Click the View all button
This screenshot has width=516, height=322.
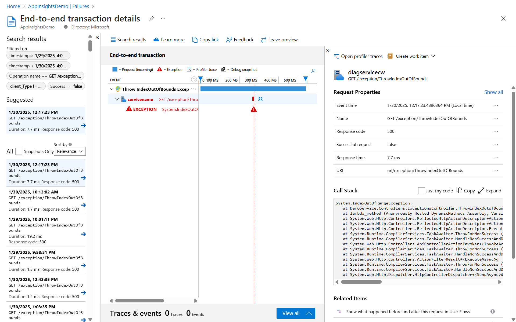click(x=296, y=313)
